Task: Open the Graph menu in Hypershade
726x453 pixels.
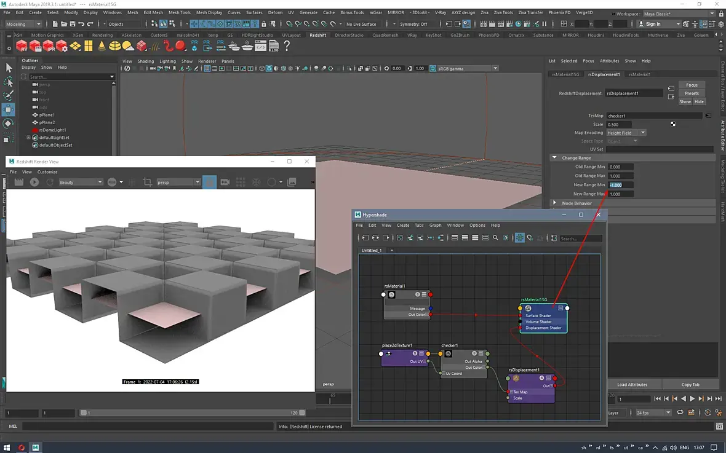Action: click(x=435, y=226)
